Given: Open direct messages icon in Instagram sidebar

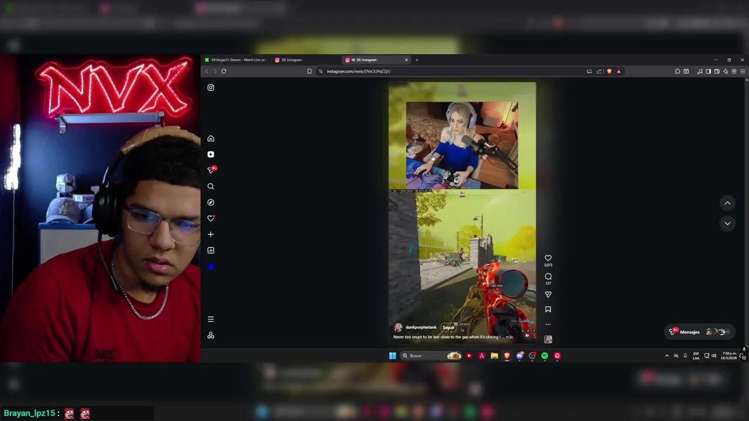Looking at the screenshot, I should tap(211, 170).
